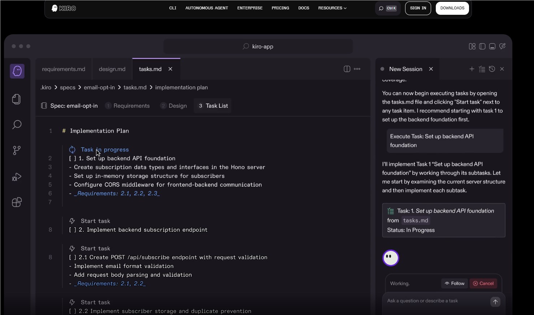The height and width of the screenshot is (315, 534).
Task: Cancel the working agent task
Action: pyautogui.click(x=483, y=284)
